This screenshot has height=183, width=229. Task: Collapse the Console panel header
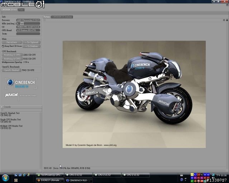[x=21, y=107]
